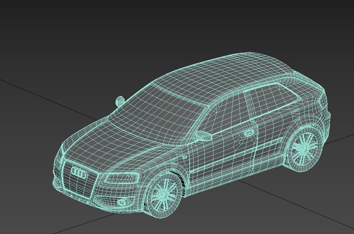The width and height of the screenshot is (354, 234).
Task: Select the car's rear wheel in viewport
Action: tap(304, 149)
